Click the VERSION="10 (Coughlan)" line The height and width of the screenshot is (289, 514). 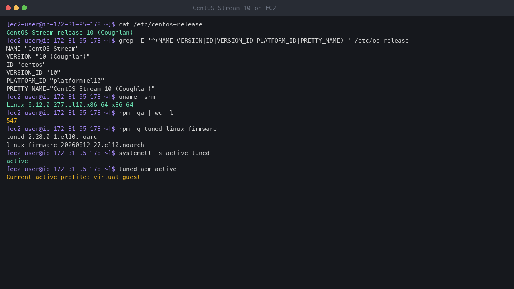point(48,57)
